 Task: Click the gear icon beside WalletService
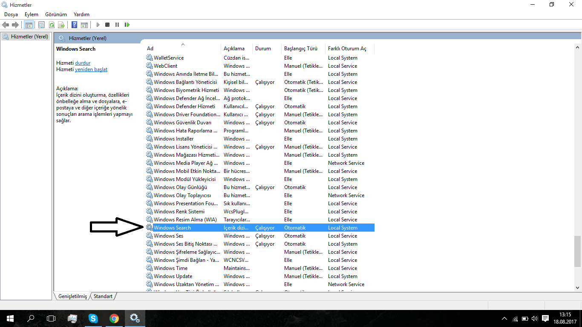pyautogui.click(x=150, y=58)
